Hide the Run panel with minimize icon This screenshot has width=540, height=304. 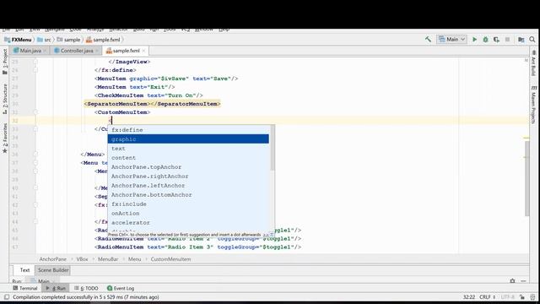click(523, 281)
